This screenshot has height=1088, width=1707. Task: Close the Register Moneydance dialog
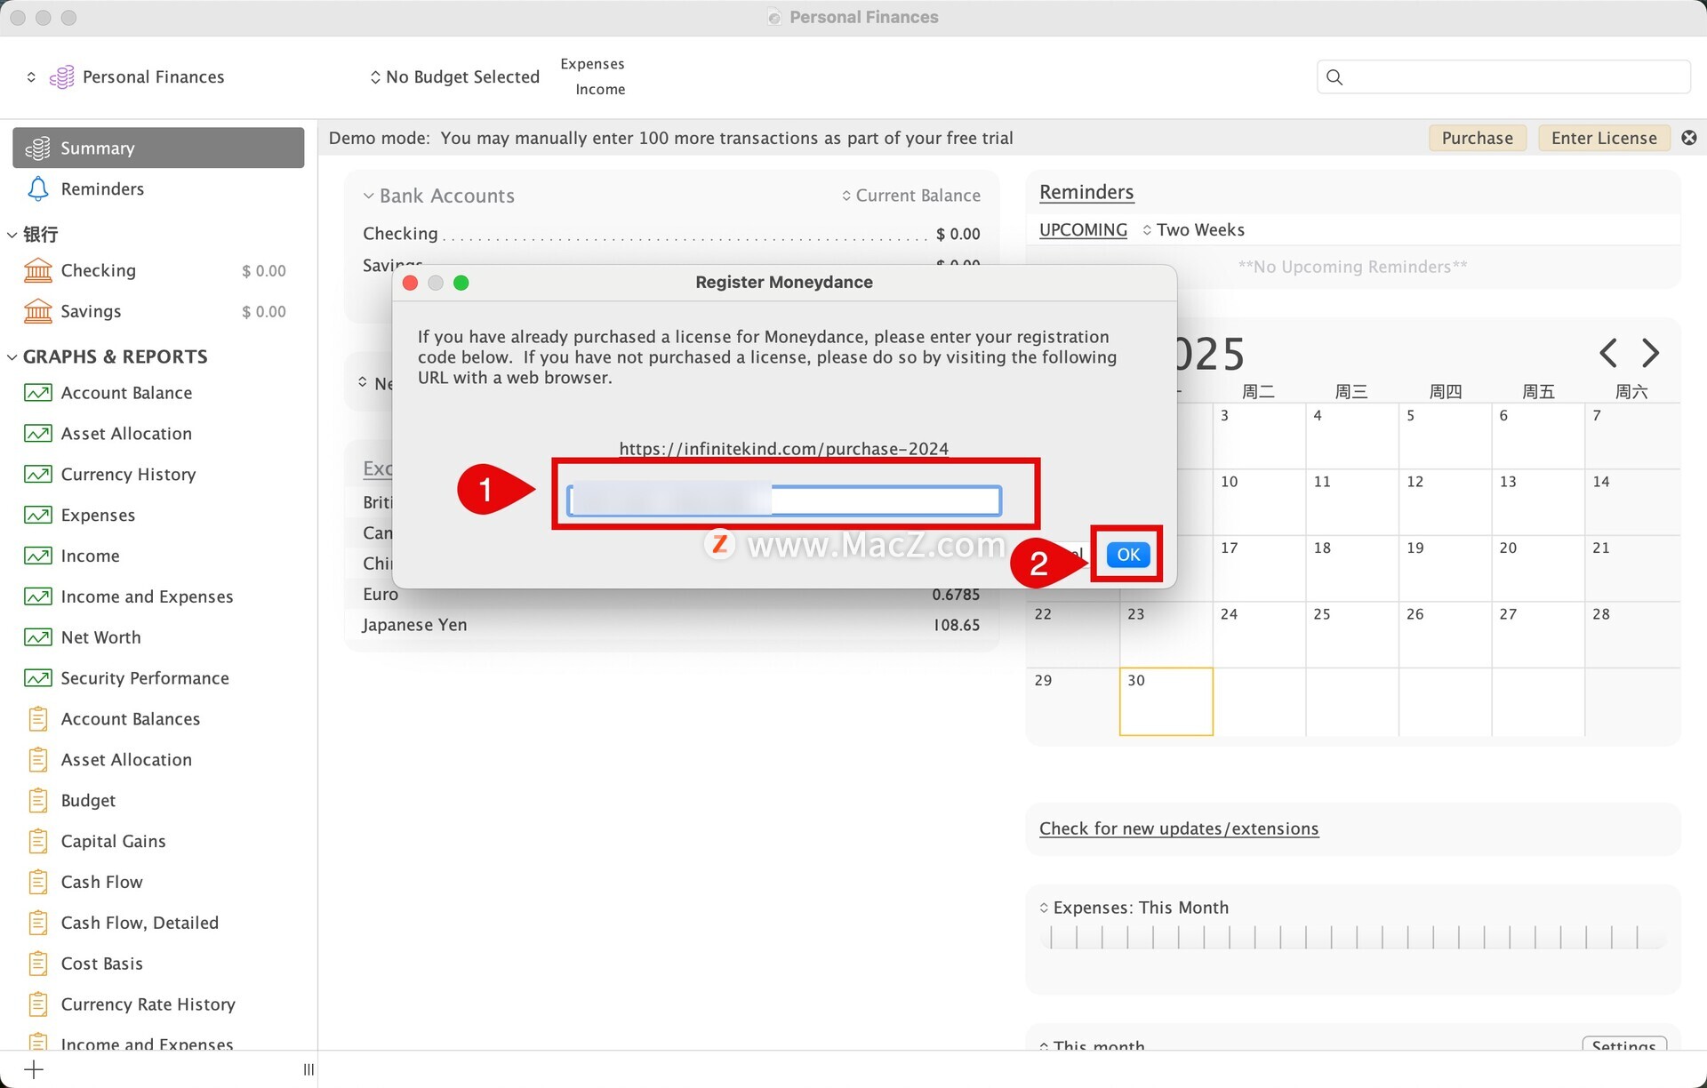click(410, 283)
